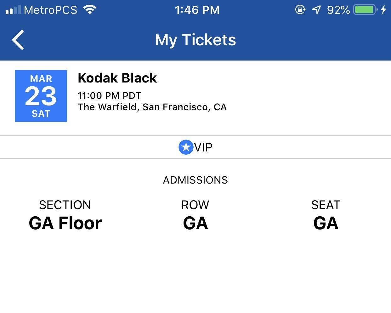Tap the MetroPCS carrier name
The image size is (391, 313).
50,10
